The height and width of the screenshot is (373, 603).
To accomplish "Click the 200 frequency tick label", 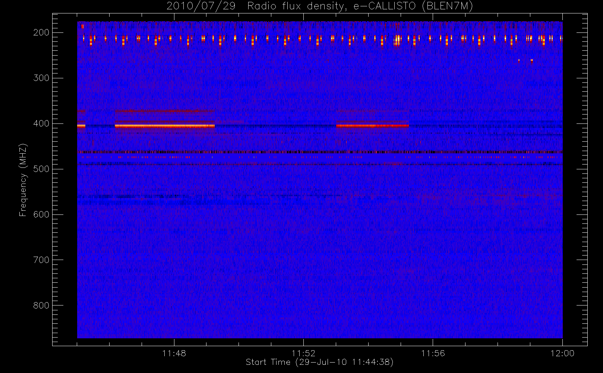I will coord(41,32).
